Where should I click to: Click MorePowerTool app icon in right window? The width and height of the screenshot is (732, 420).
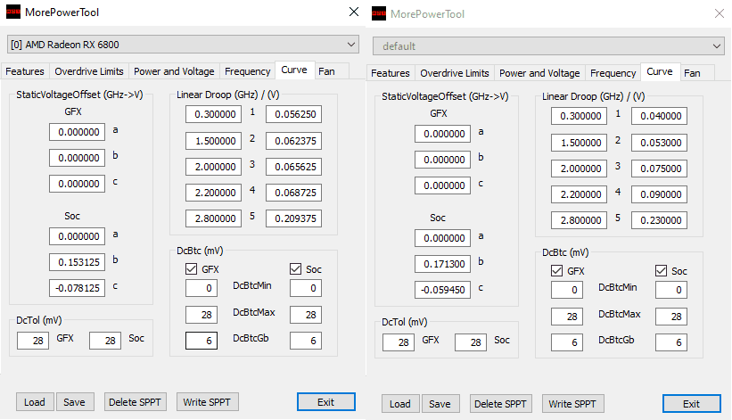[379, 13]
